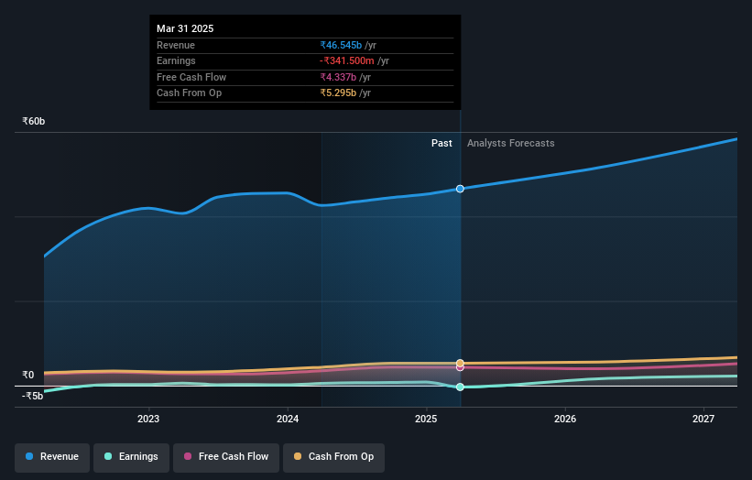Screen dimensions: 752x480
Task: Toggle the Earnings legend button
Action: click(x=131, y=457)
